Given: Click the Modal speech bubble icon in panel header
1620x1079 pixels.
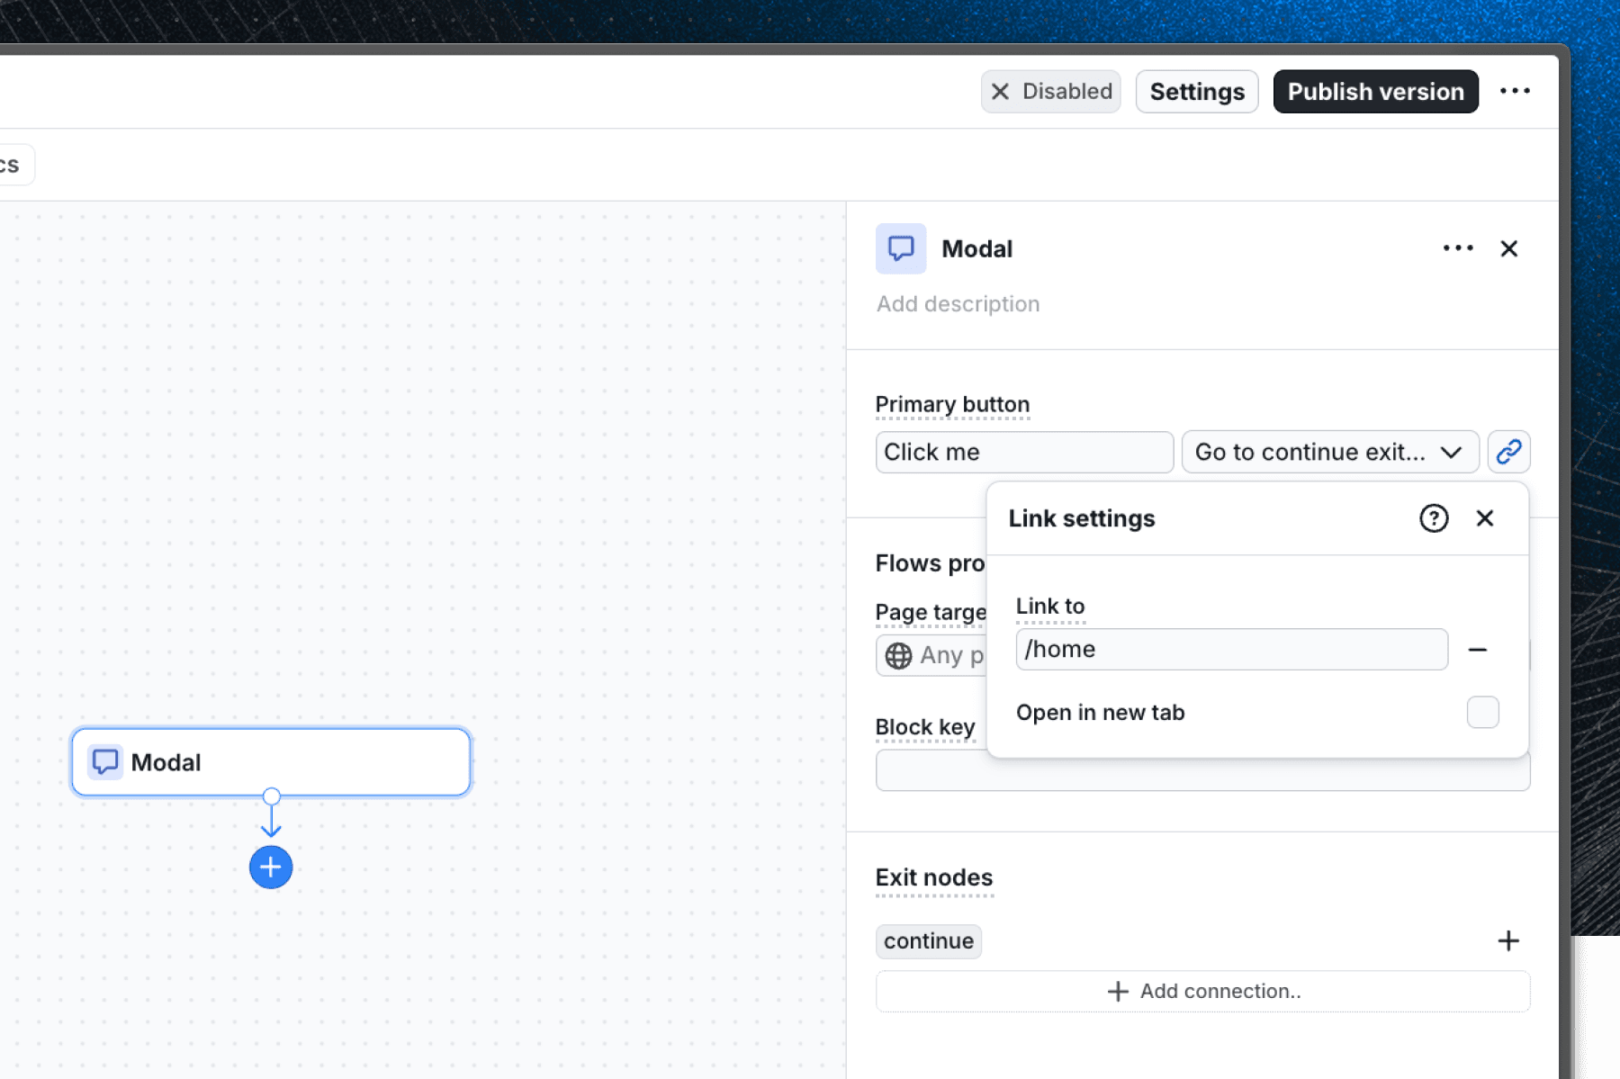Looking at the screenshot, I should point(900,248).
